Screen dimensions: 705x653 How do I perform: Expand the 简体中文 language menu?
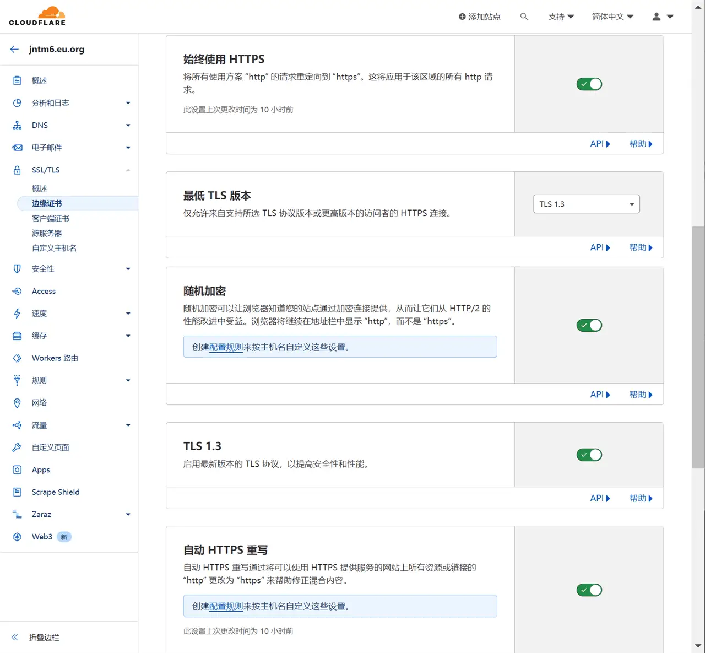click(x=612, y=17)
